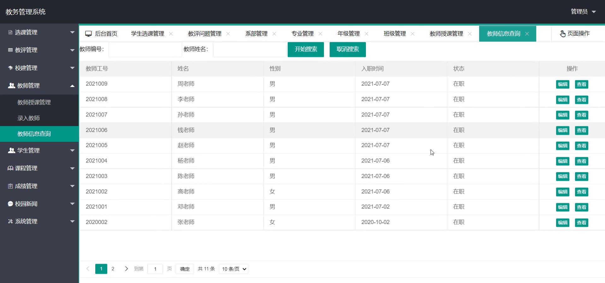Click the 开始搜索 button
This screenshot has height=283, width=605.
pyautogui.click(x=306, y=49)
